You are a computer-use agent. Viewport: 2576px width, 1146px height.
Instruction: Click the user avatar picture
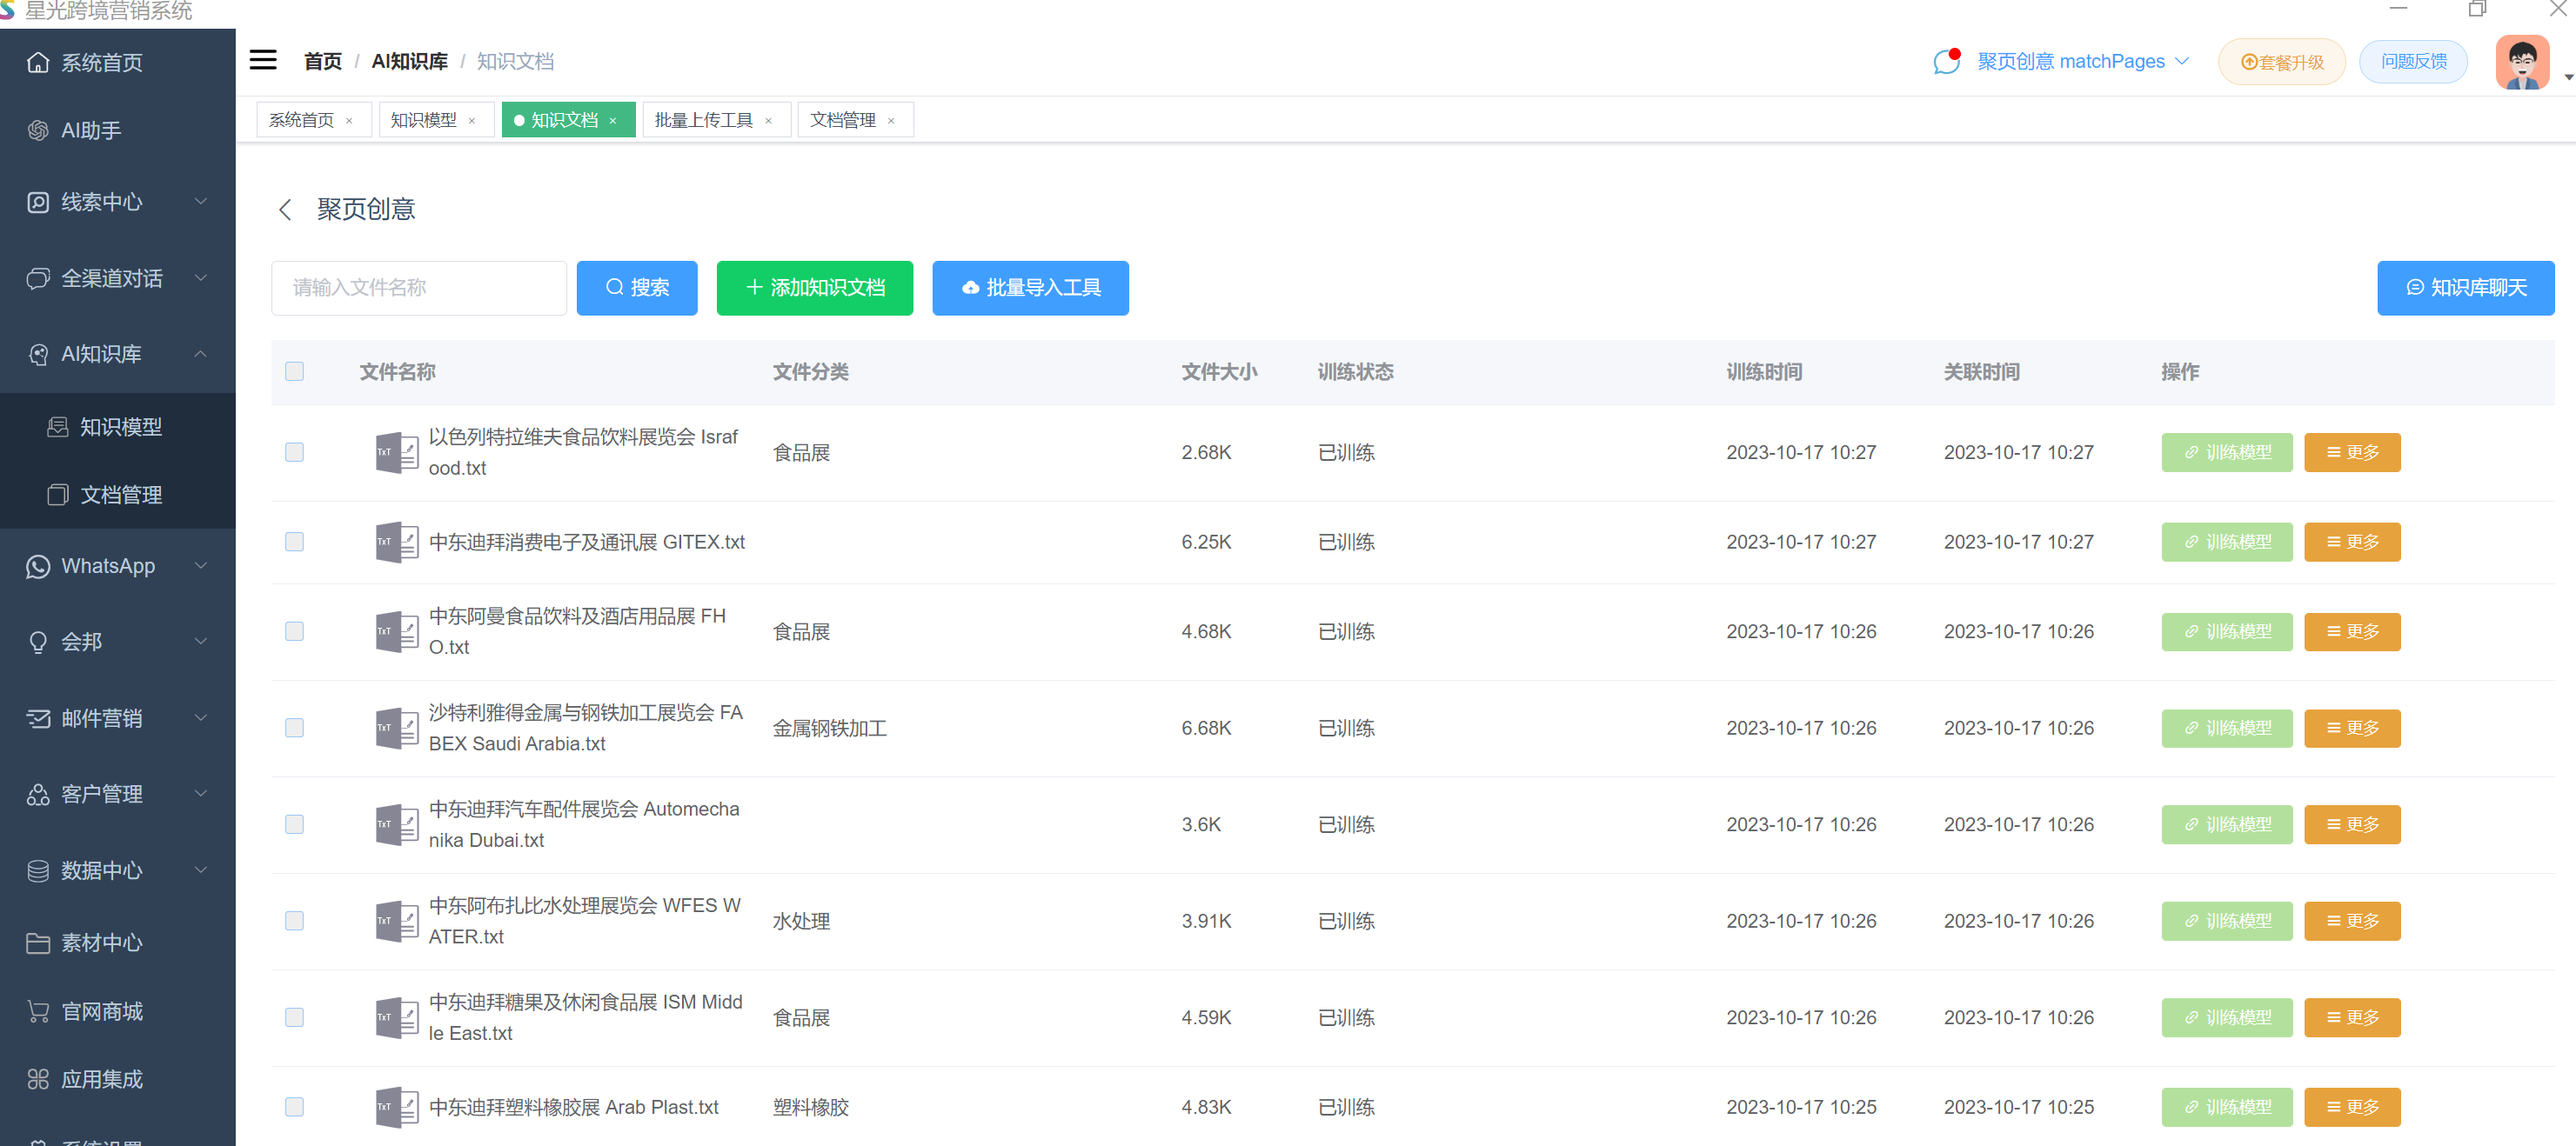pyautogui.click(x=2521, y=62)
